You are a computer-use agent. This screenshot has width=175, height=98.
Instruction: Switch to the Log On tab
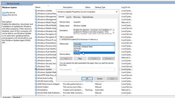point(69,17)
